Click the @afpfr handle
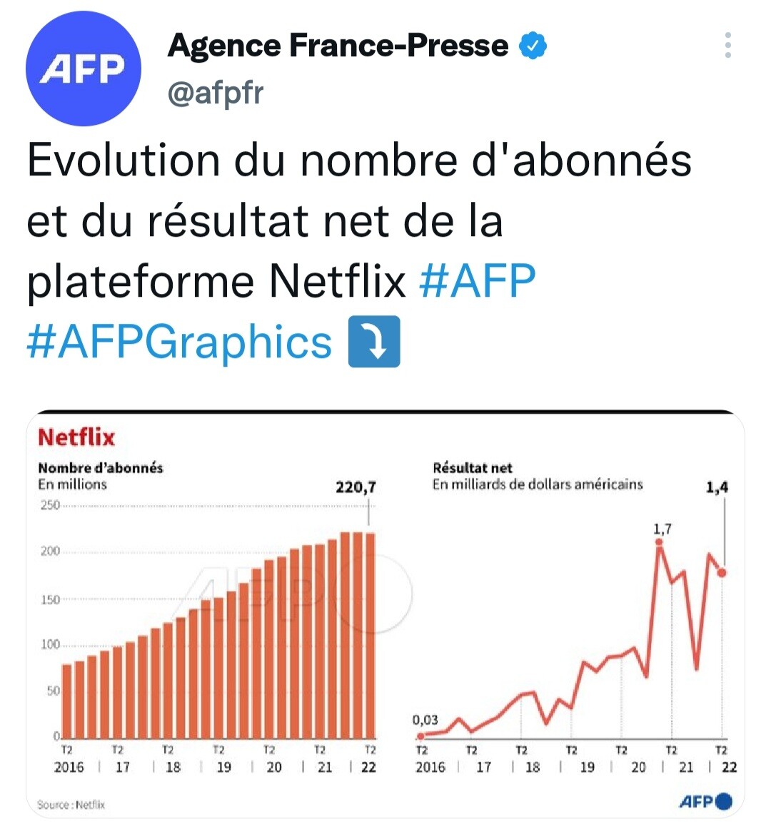Viewport: 771px width, 839px height. point(216,93)
